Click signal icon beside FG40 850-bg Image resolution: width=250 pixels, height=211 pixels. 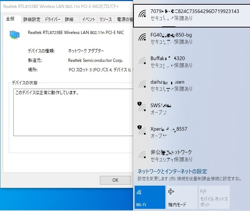click(x=143, y=37)
